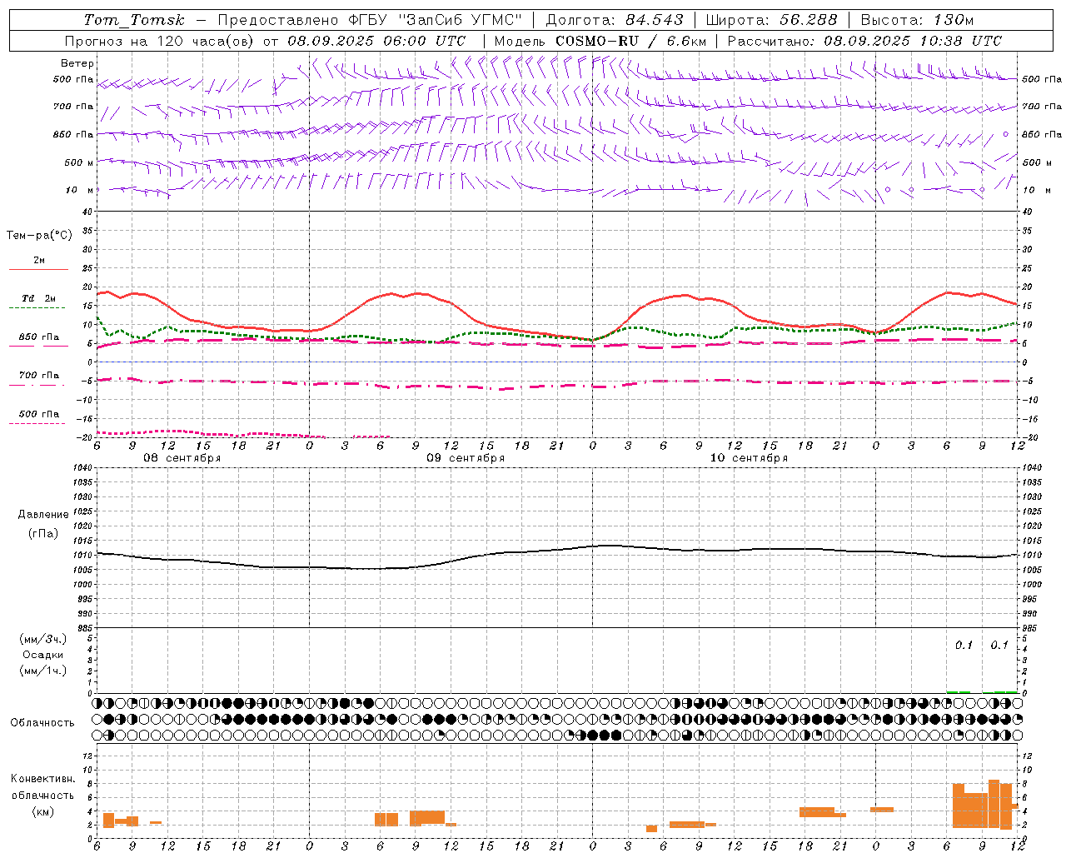Click the 850 гПа temperature legend entry
This screenshot has height=853, width=1066.
[38, 340]
